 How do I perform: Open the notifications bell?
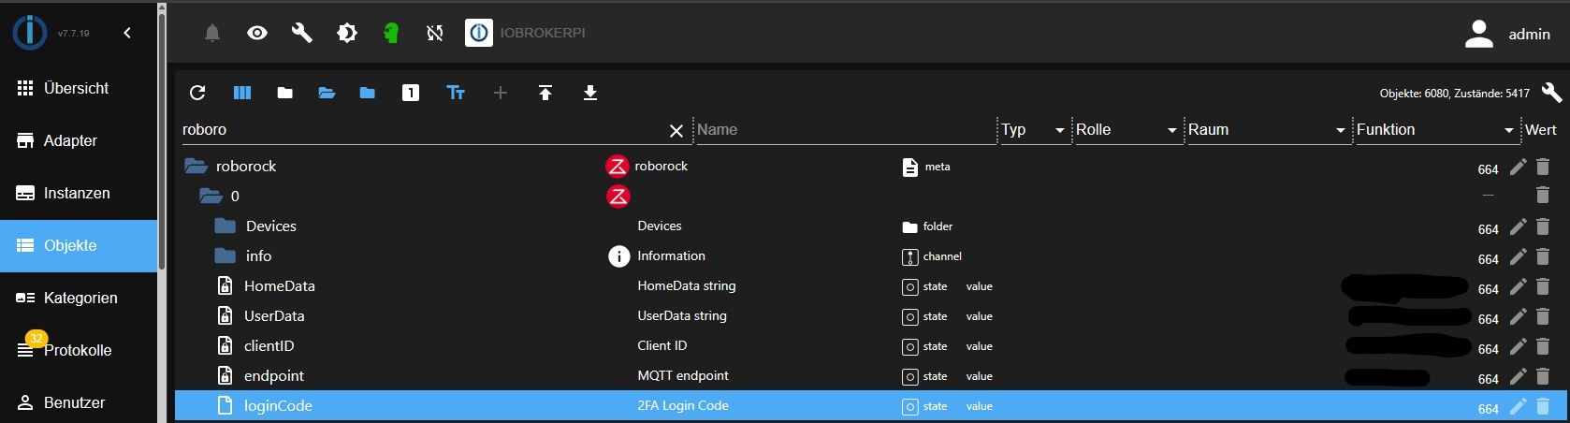(x=212, y=34)
